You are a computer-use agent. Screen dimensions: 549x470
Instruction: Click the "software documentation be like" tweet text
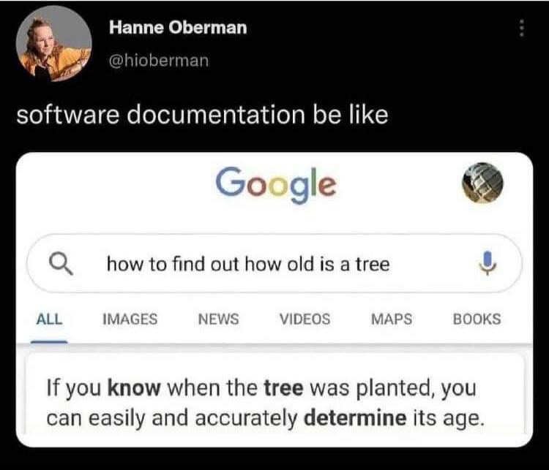[x=202, y=115]
